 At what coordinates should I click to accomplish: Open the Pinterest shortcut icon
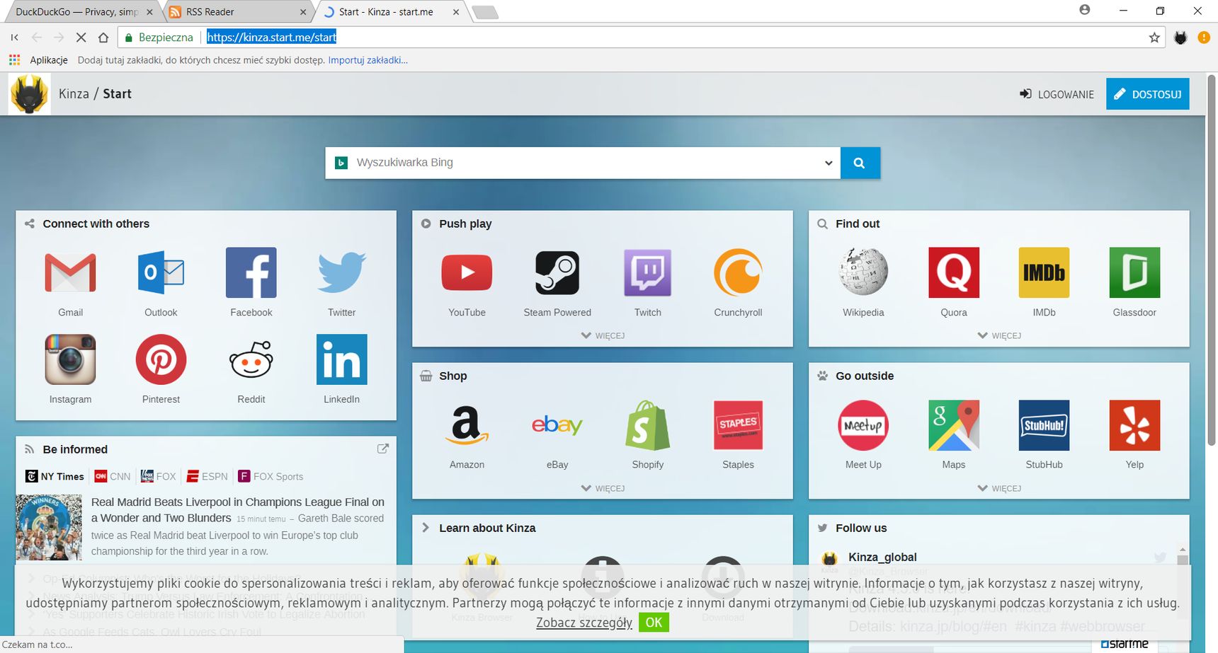(161, 359)
